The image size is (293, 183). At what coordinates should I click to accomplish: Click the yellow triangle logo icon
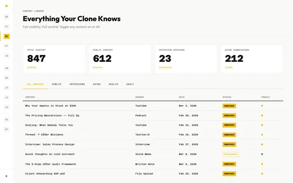(6, 5)
